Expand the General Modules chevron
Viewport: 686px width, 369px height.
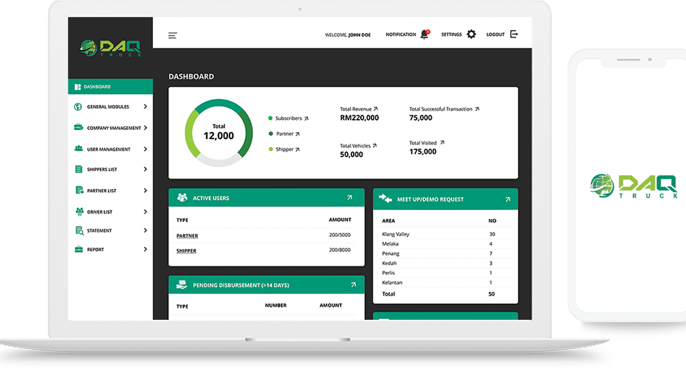tap(145, 107)
